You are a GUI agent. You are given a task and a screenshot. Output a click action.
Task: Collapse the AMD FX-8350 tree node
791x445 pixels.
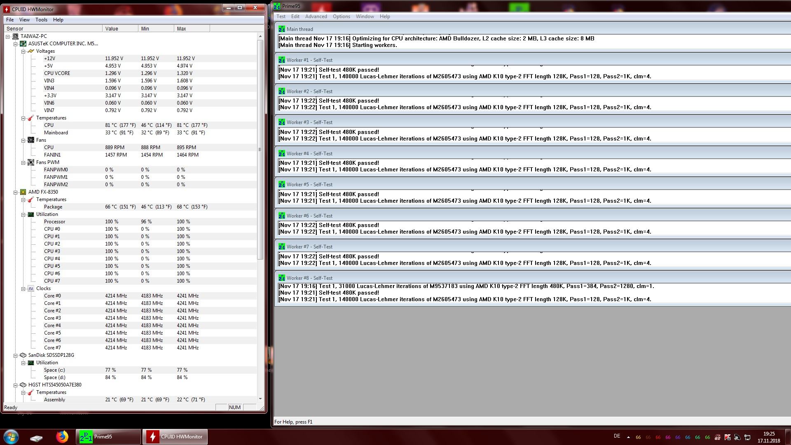click(16, 192)
